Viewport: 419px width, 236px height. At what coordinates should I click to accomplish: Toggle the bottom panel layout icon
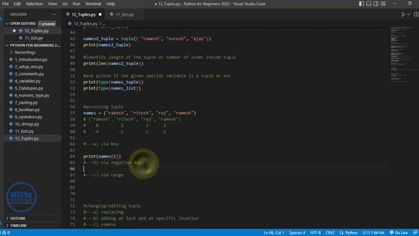click(x=369, y=4)
